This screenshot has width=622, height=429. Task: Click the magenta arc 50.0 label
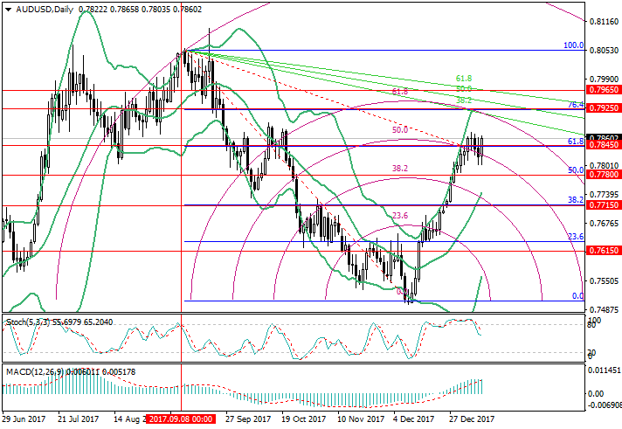coord(400,130)
